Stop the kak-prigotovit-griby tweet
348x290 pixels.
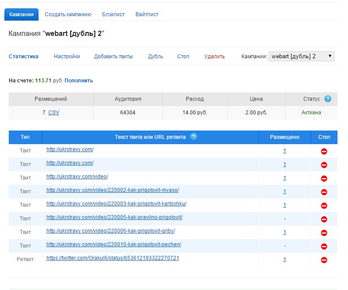coord(324,233)
